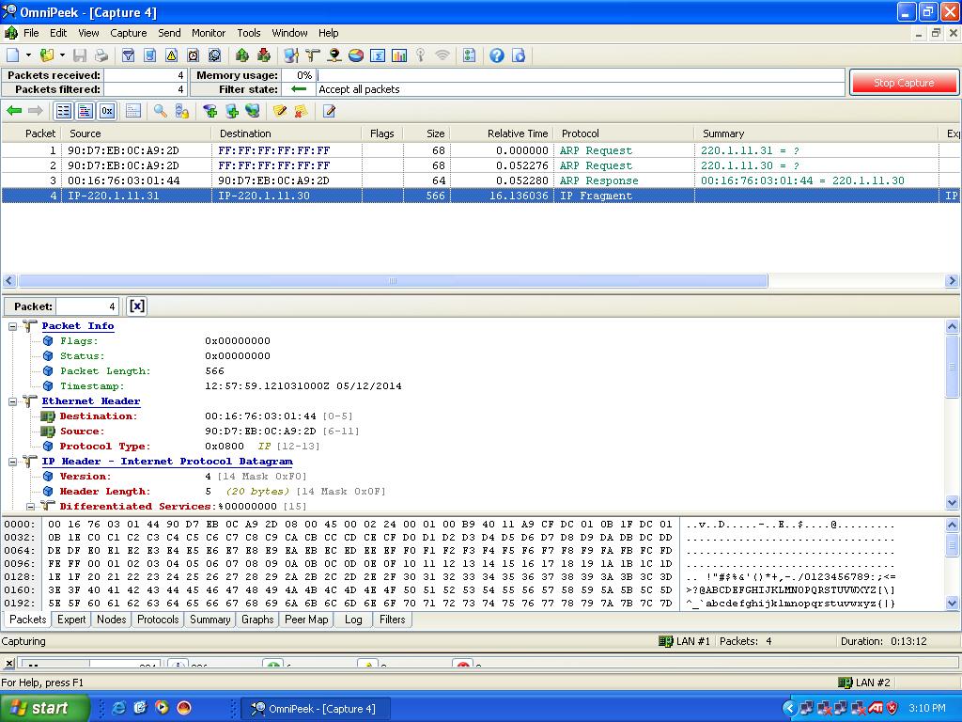
Task: Click the decode pane vertical scrollbar thumb
Action: pos(952,367)
